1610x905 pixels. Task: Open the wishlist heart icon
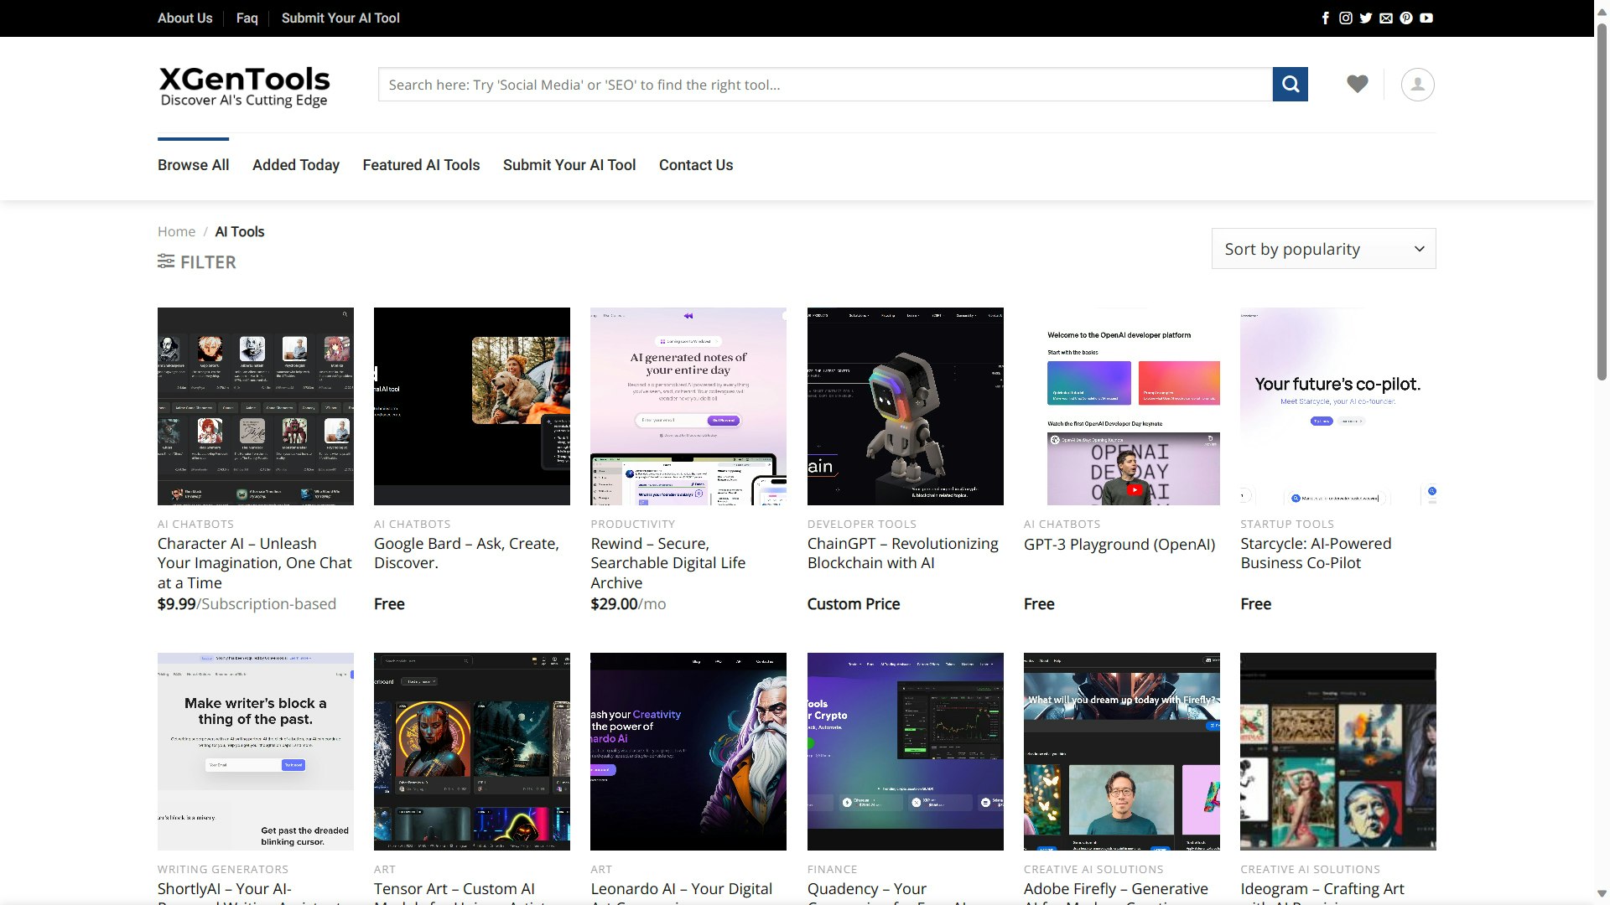[x=1357, y=84]
